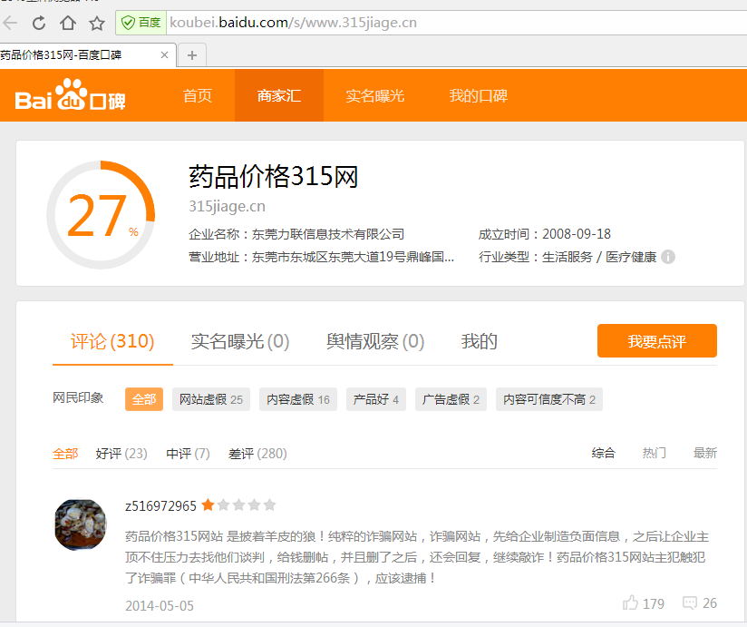This screenshot has height=627, width=747.
Task: Filter by 网站虚假 25 tag
Action: coord(211,399)
